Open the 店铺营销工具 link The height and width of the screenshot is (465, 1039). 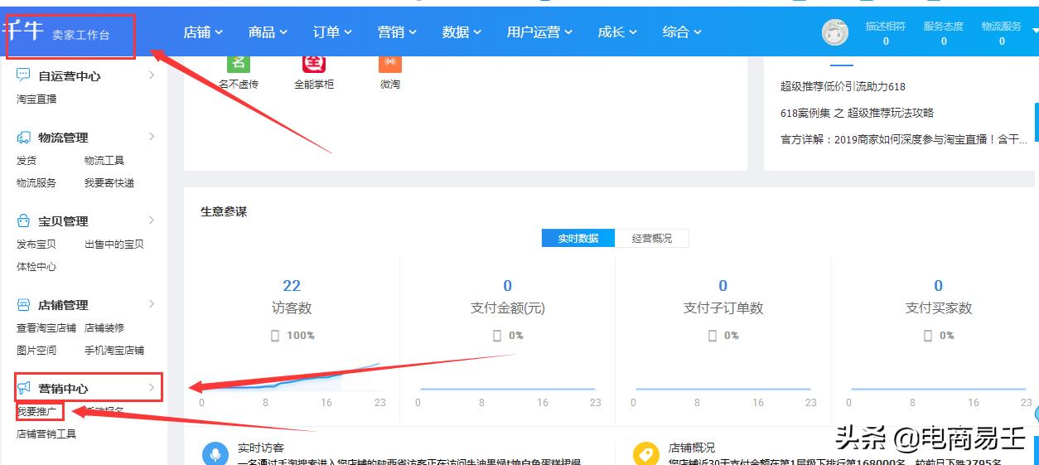[46, 434]
